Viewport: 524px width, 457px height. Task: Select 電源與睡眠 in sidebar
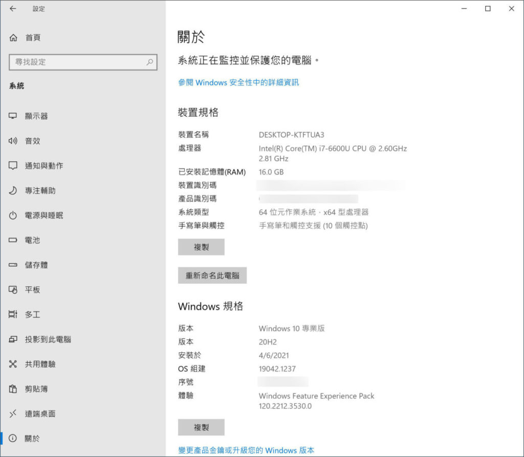tap(83, 215)
